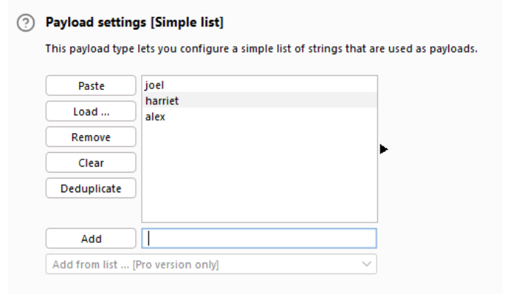Select the joel payload entry
The height and width of the screenshot is (294, 509).
pos(155,85)
